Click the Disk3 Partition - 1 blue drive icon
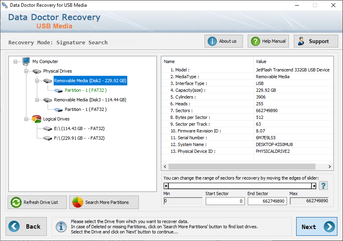This screenshot has height=241, width=343. pyautogui.click(x=58, y=110)
